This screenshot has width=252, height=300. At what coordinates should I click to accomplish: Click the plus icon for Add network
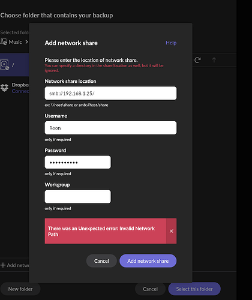(3, 265)
